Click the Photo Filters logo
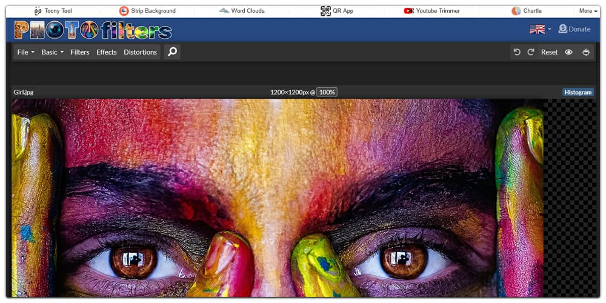 (x=93, y=30)
